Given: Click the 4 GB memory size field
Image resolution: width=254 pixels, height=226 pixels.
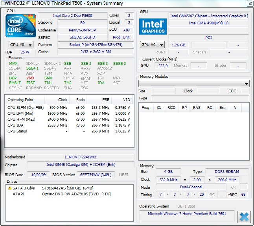Looking at the screenshot, I should click(x=168, y=172).
